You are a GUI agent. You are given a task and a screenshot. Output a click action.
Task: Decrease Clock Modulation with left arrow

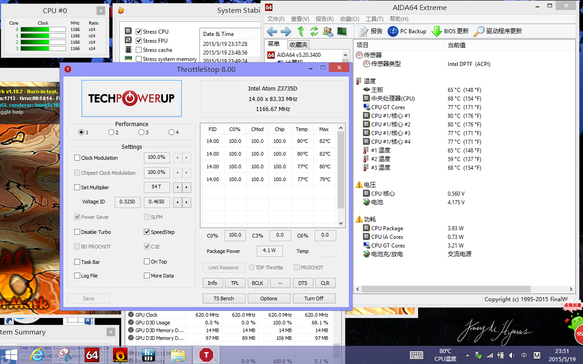(178, 158)
